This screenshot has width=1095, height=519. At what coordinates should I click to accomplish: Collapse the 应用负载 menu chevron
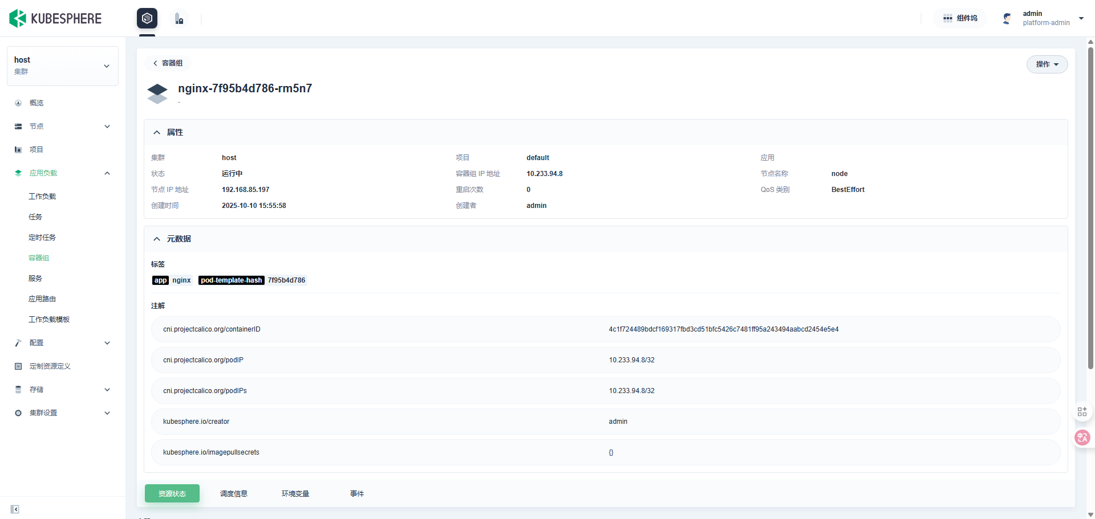tap(107, 173)
